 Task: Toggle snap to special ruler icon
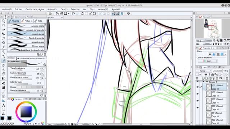(x=118, y=14)
